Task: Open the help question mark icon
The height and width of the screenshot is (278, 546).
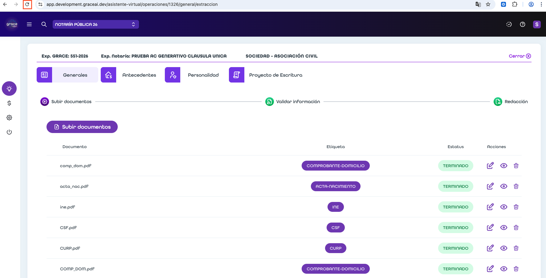Action: coord(523,24)
